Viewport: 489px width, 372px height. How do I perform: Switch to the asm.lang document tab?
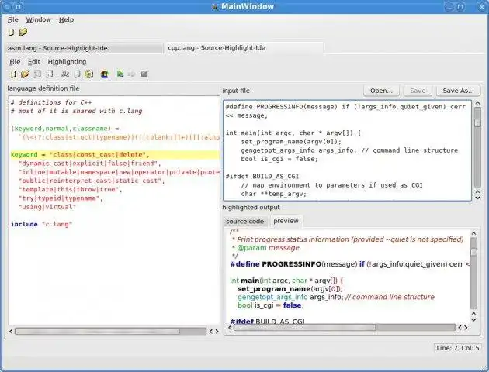coord(84,48)
